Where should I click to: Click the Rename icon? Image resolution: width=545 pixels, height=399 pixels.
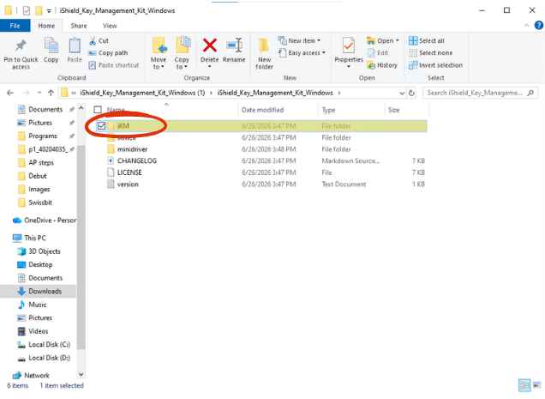[x=234, y=45]
